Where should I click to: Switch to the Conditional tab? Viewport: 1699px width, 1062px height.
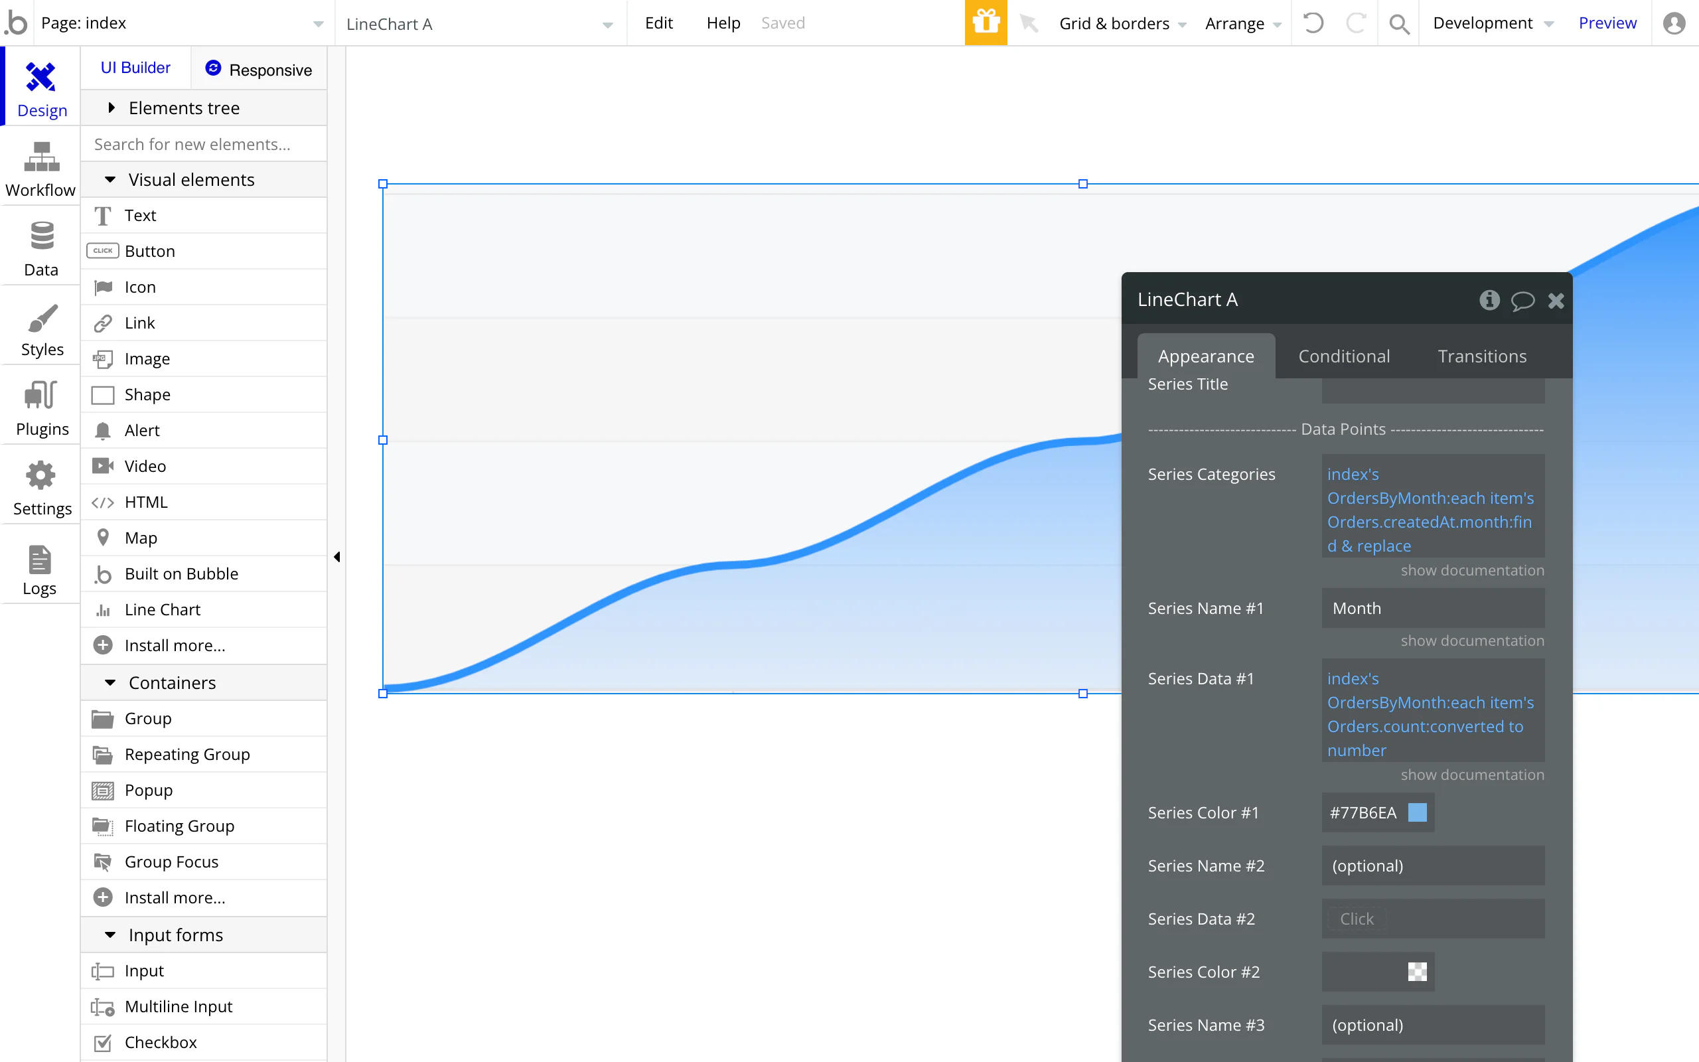click(x=1343, y=356)
